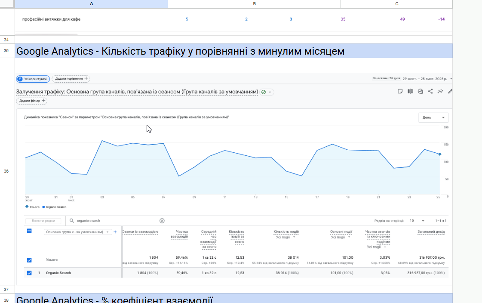Open the date range dropdown
The width and height of the screenshot is (482, 303).
[451, 79]
